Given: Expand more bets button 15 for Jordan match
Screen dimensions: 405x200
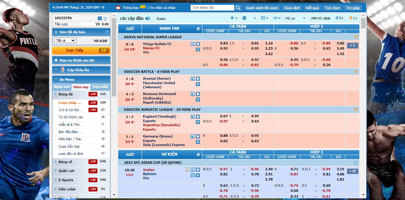Looking at the screenshot, I should click(353, 171).
